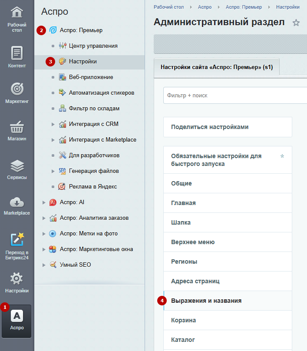Expand the Генерация файлов tree node
The width and height of the screenshot is (307, 351).
[x=53, y=171]
